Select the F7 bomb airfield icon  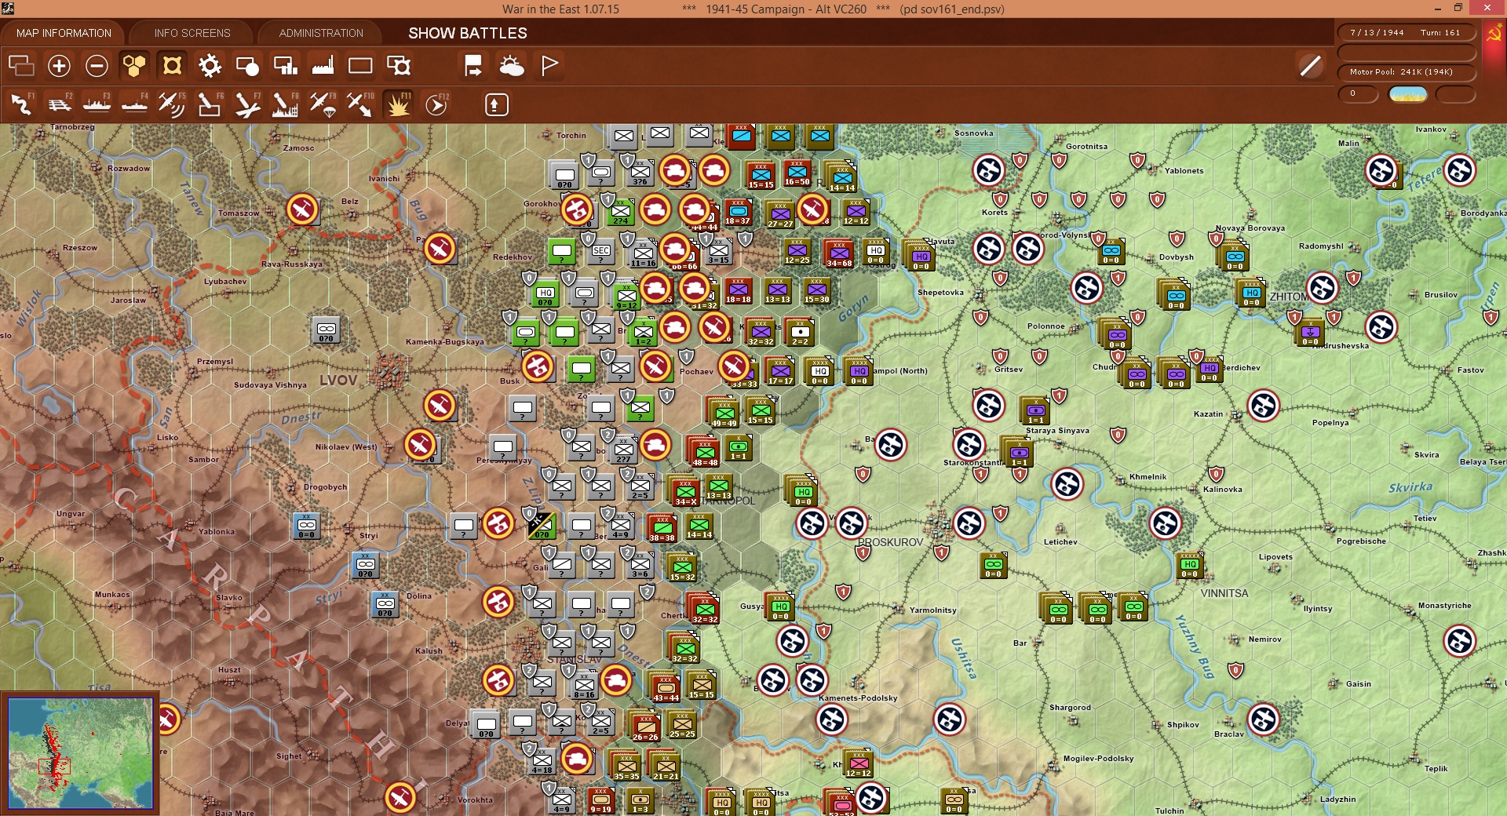[x=247, y=104]
